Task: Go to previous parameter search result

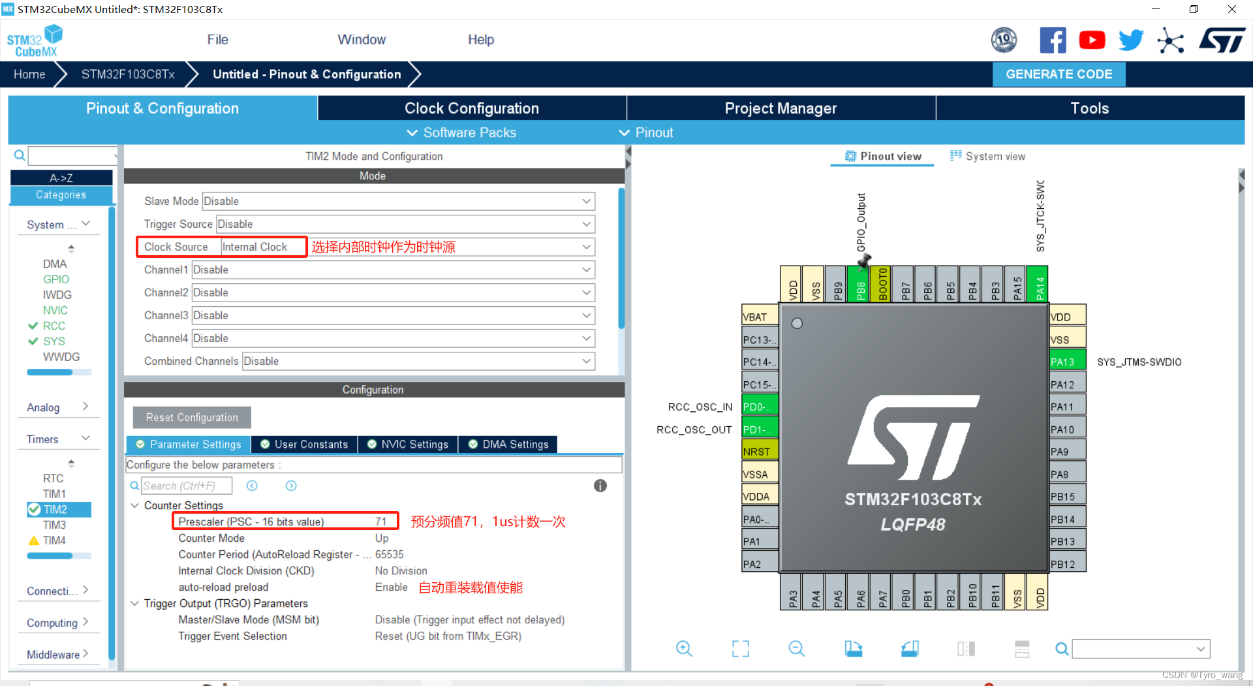Action: tap(252, 486)
